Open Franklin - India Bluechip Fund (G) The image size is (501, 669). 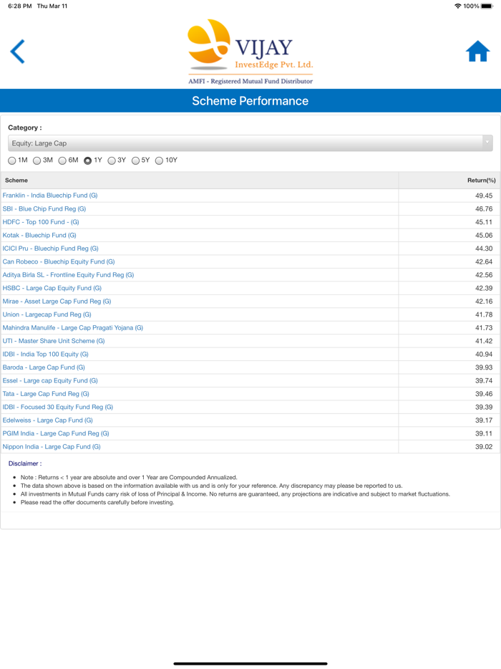[x=50, y=196]
